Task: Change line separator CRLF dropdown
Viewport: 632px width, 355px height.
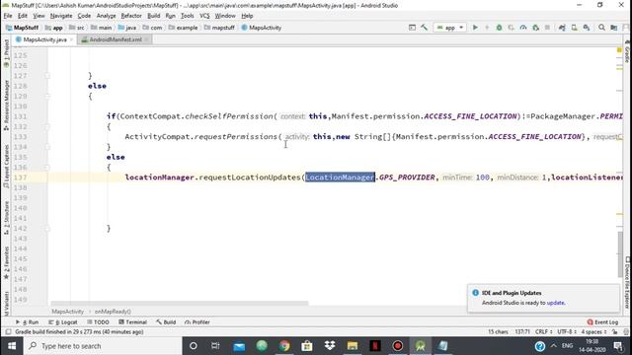Action: coord(544,332)
